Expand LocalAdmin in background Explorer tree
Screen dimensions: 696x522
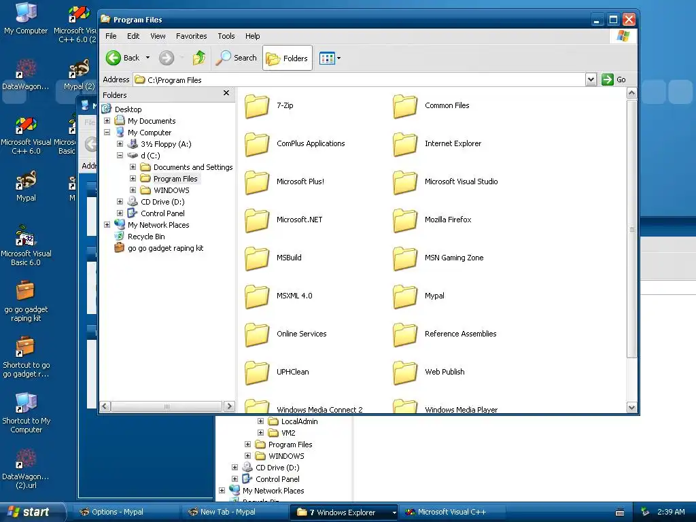coord(260,421)
